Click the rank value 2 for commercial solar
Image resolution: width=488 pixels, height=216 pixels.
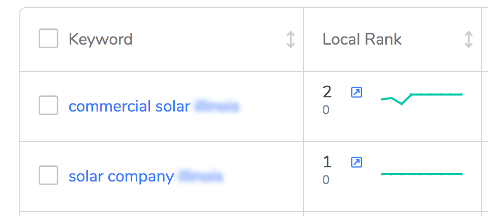[x=327, y=92]
